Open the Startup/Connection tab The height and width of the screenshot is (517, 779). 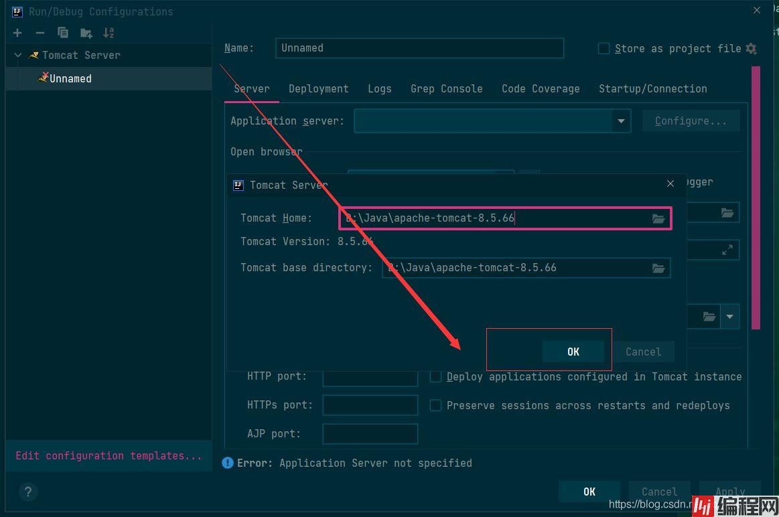(652, 88)
